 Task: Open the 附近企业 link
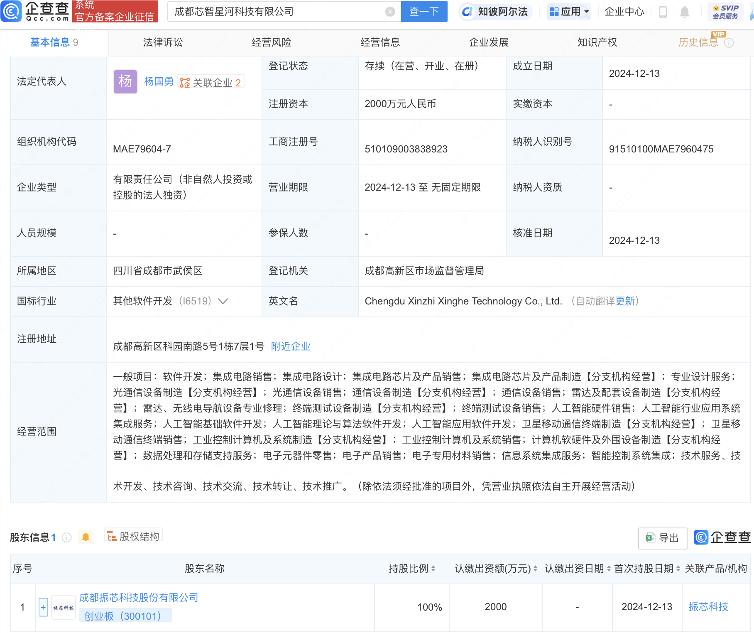[x=291, y=346]
